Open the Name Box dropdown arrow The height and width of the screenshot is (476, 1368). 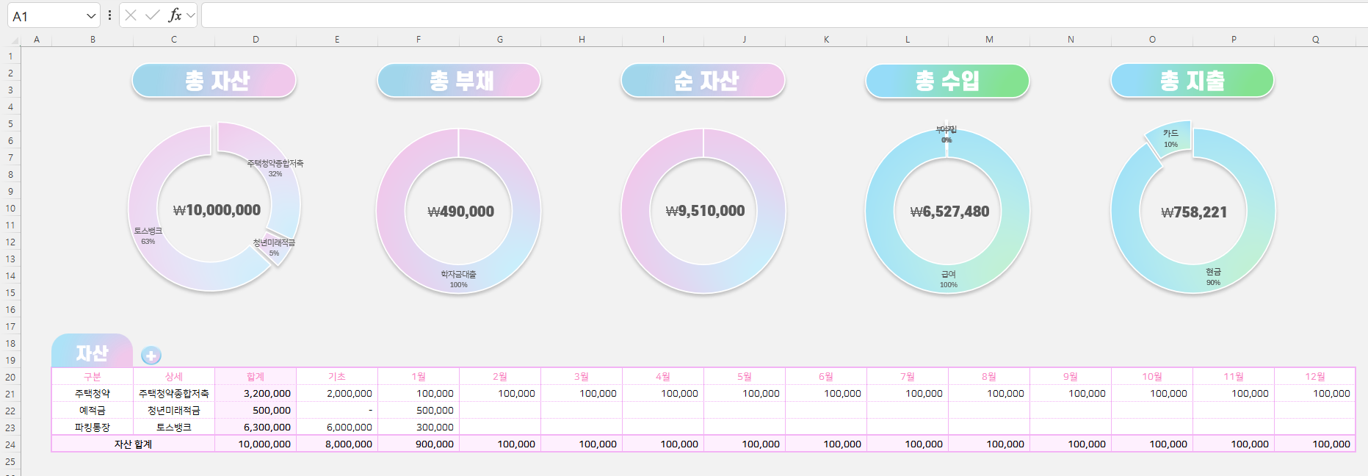(91, 16)
